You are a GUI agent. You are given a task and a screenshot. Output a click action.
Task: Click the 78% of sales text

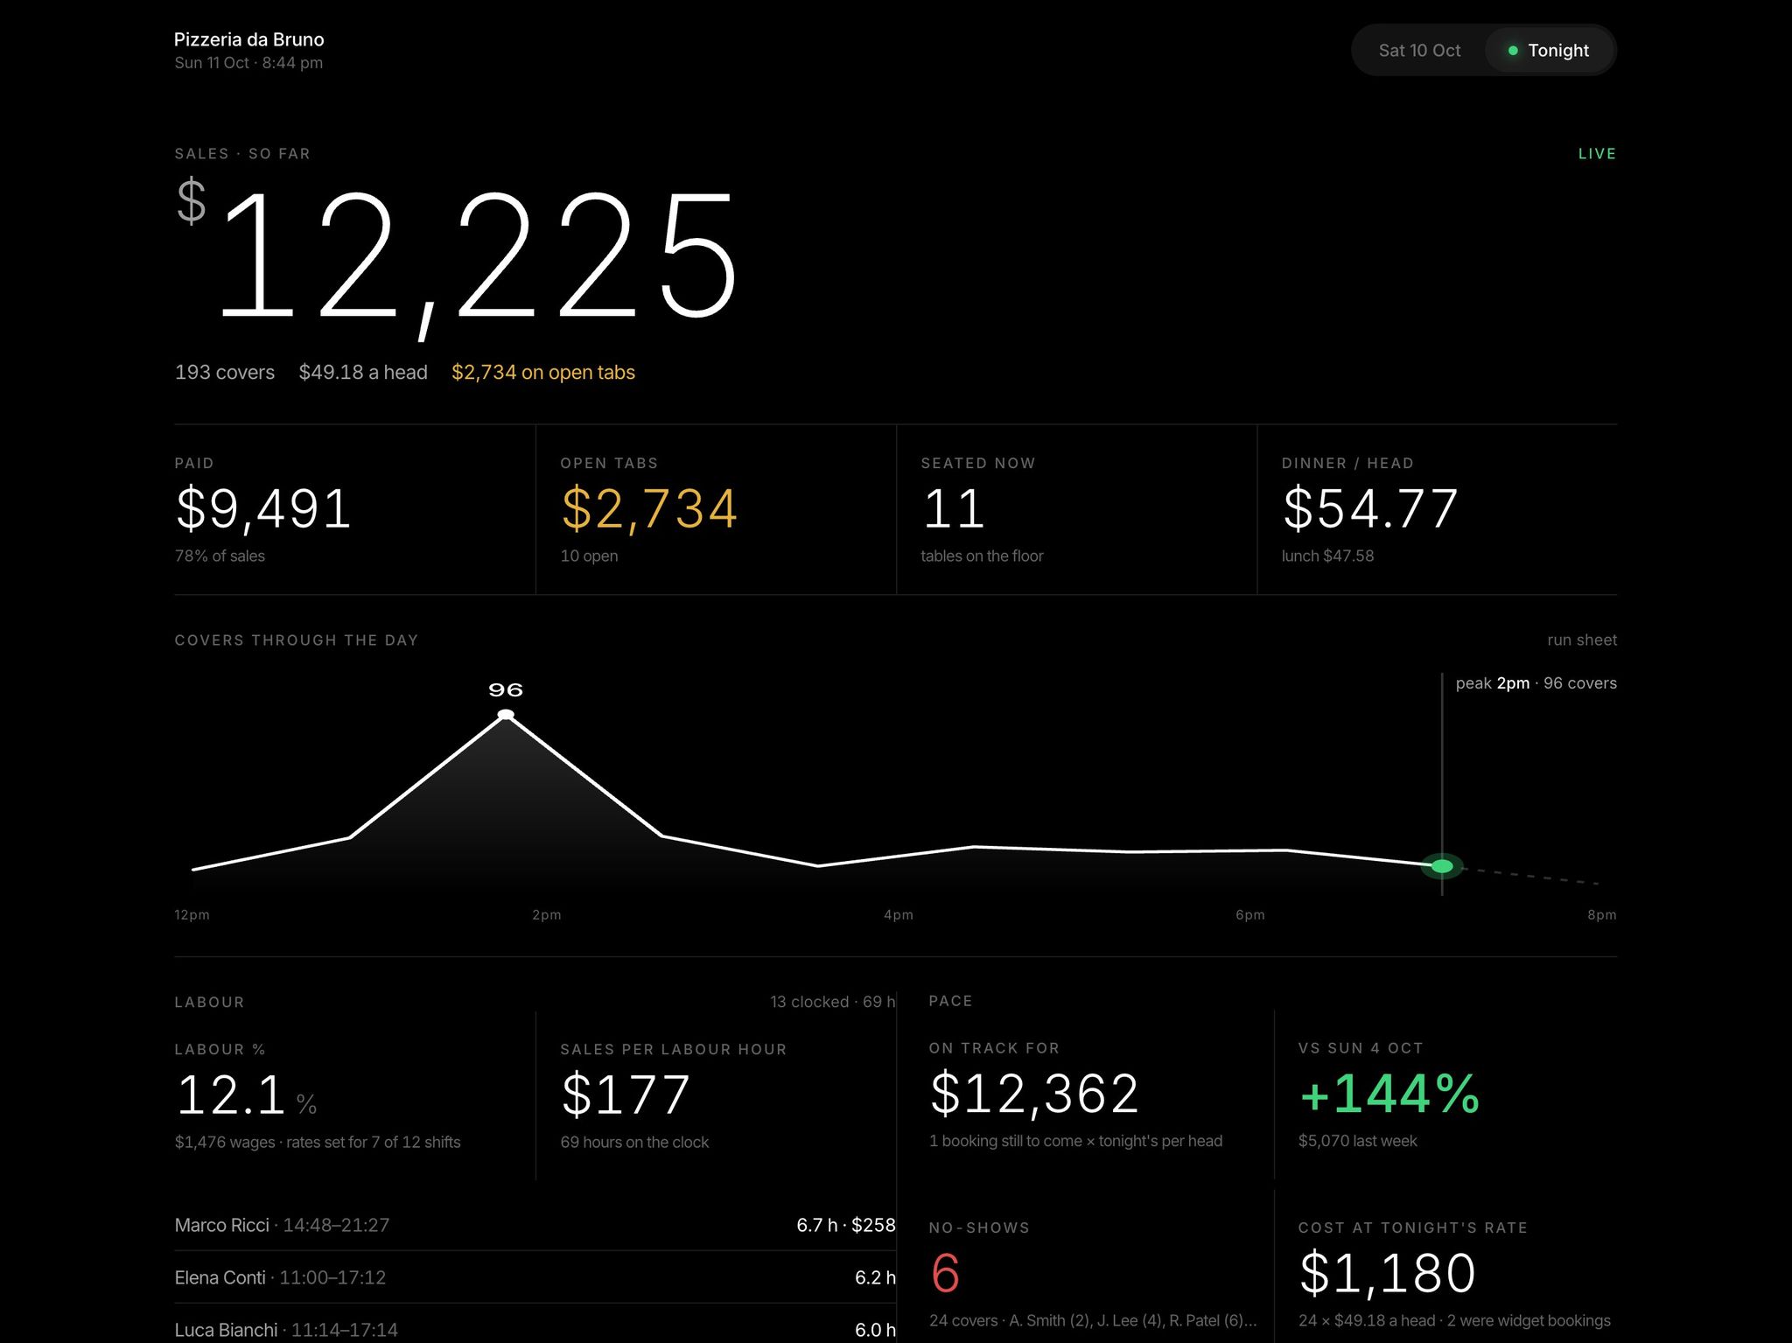(x=220, y=556)
